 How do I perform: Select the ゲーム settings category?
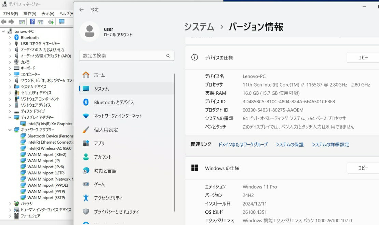point(99,184)
